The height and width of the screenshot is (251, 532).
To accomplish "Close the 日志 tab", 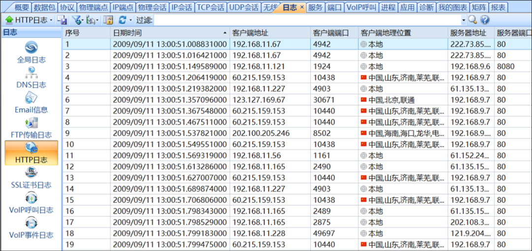I will 302,7.
